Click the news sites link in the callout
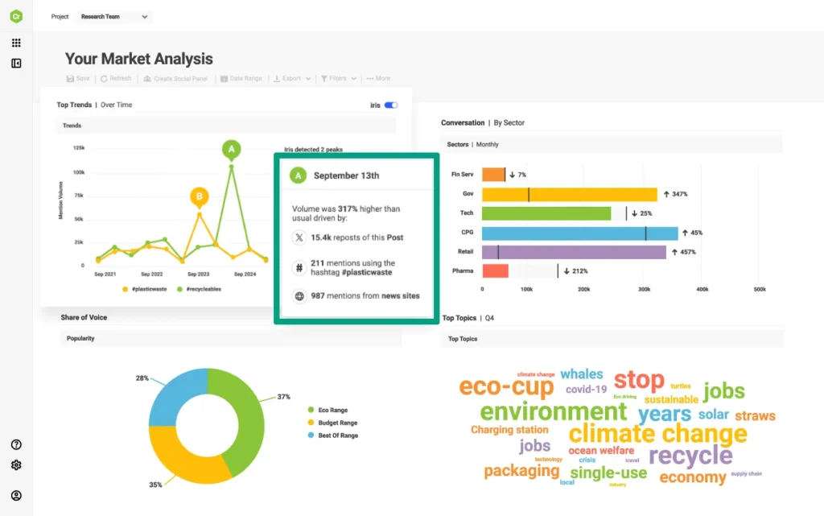 pyautogui.click(x=401, y=295)
